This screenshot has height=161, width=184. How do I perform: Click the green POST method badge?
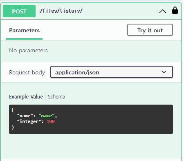pyautogui.click(x=19, y=11)
